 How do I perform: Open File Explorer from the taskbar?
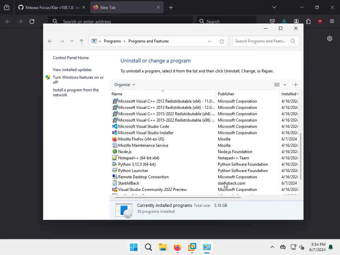pyautogui.click(x=163, y=247)
